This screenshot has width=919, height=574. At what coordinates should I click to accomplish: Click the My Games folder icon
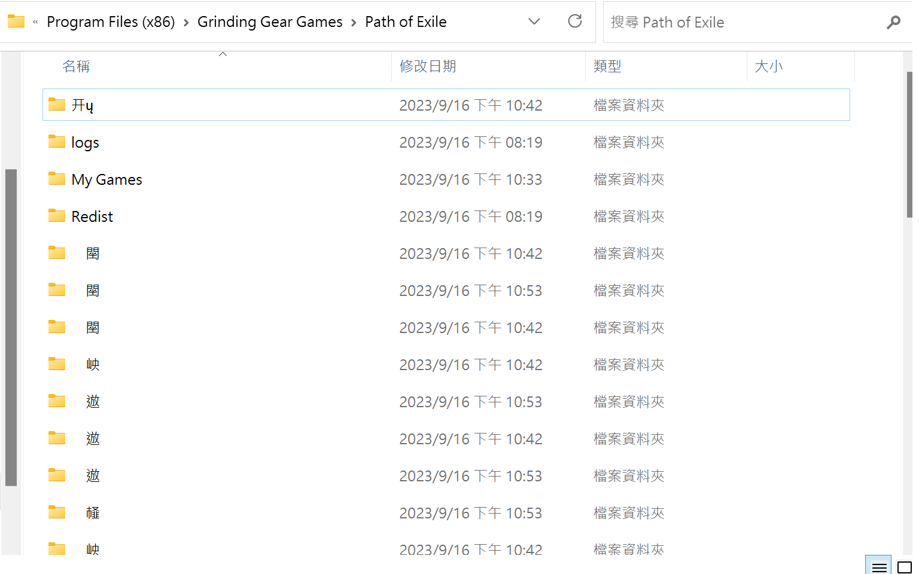pyautogui.click(x=57, y=179)
